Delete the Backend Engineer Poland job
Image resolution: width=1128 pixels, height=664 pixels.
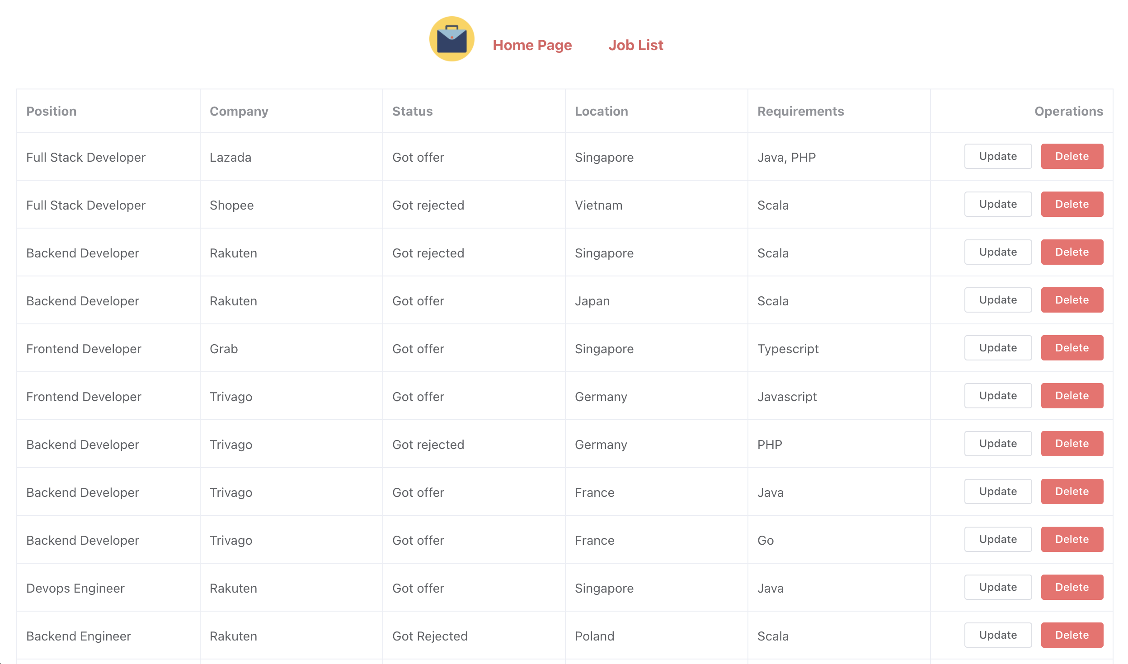1072,635
